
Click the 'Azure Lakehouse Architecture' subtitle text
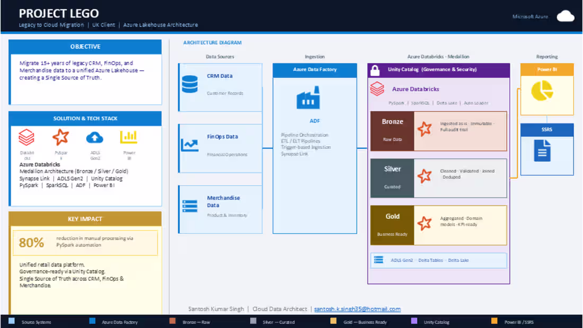161,25
